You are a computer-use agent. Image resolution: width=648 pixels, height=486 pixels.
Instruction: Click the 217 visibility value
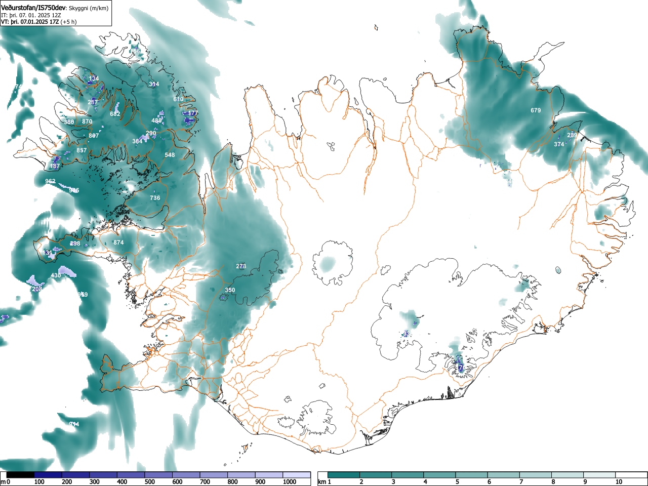tap(93, 102)
